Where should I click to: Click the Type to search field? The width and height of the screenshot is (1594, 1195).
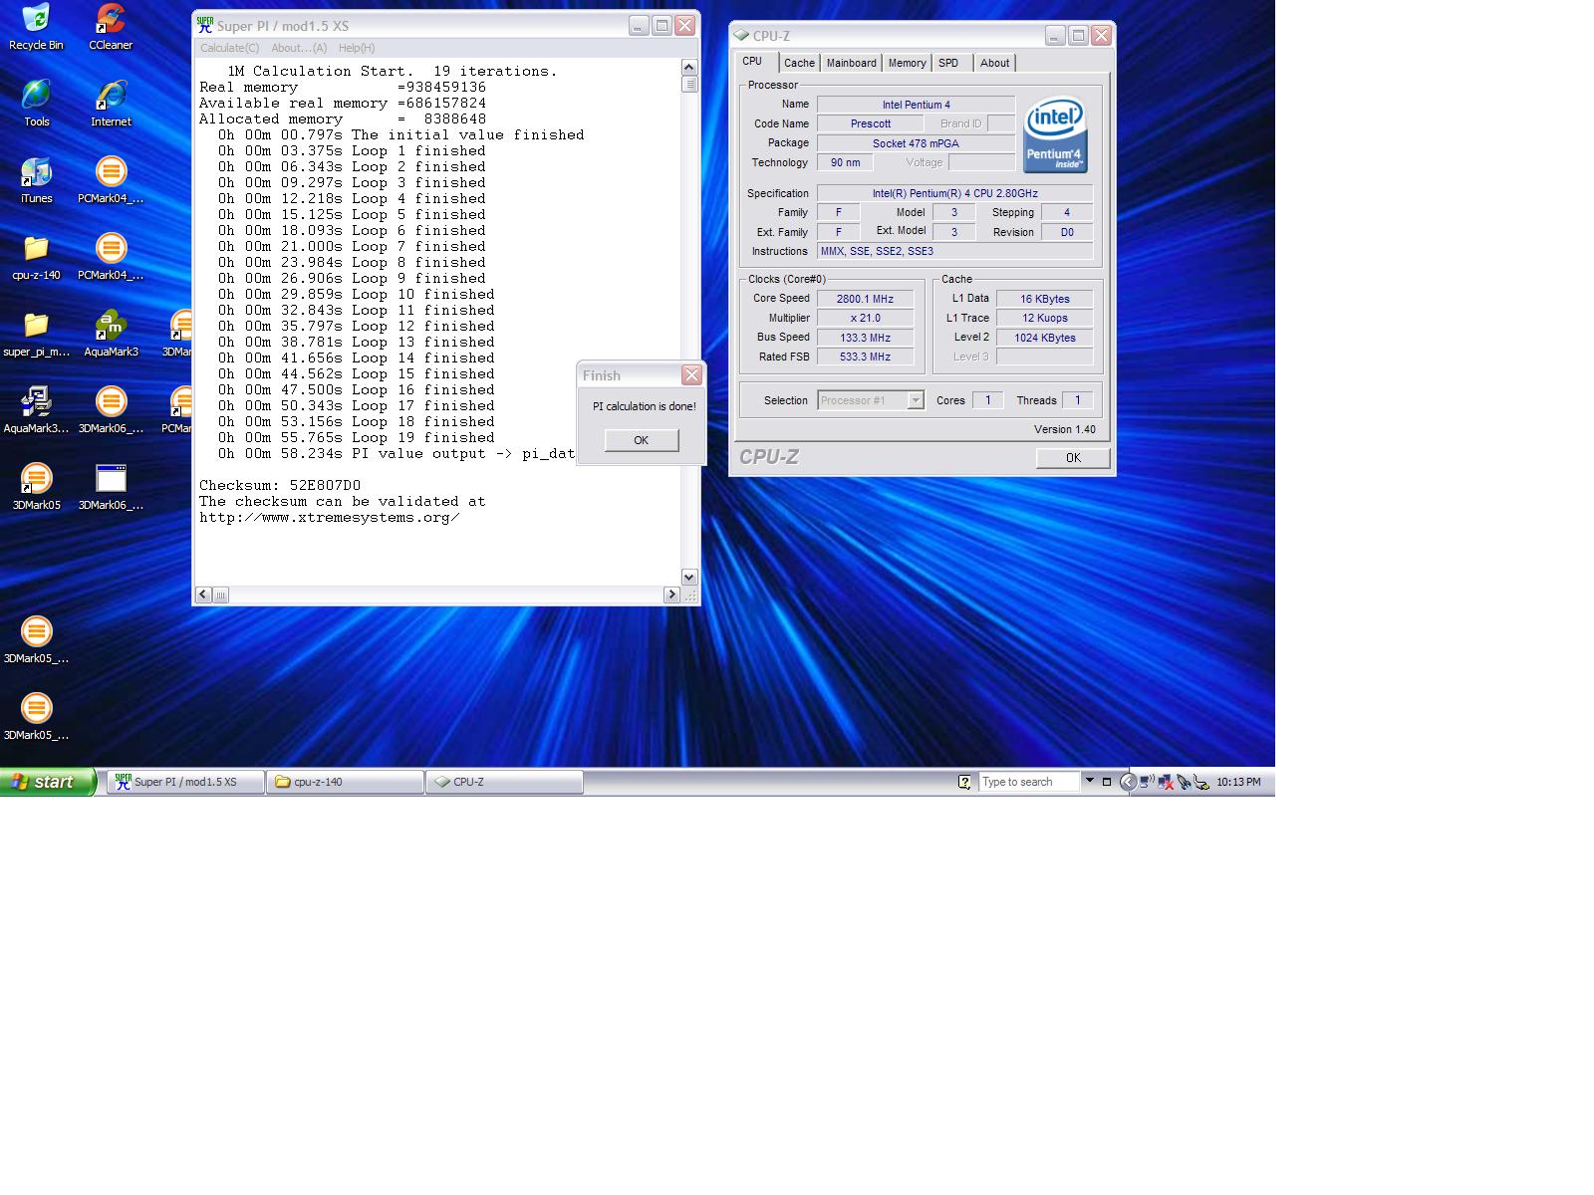[1029, 782]
